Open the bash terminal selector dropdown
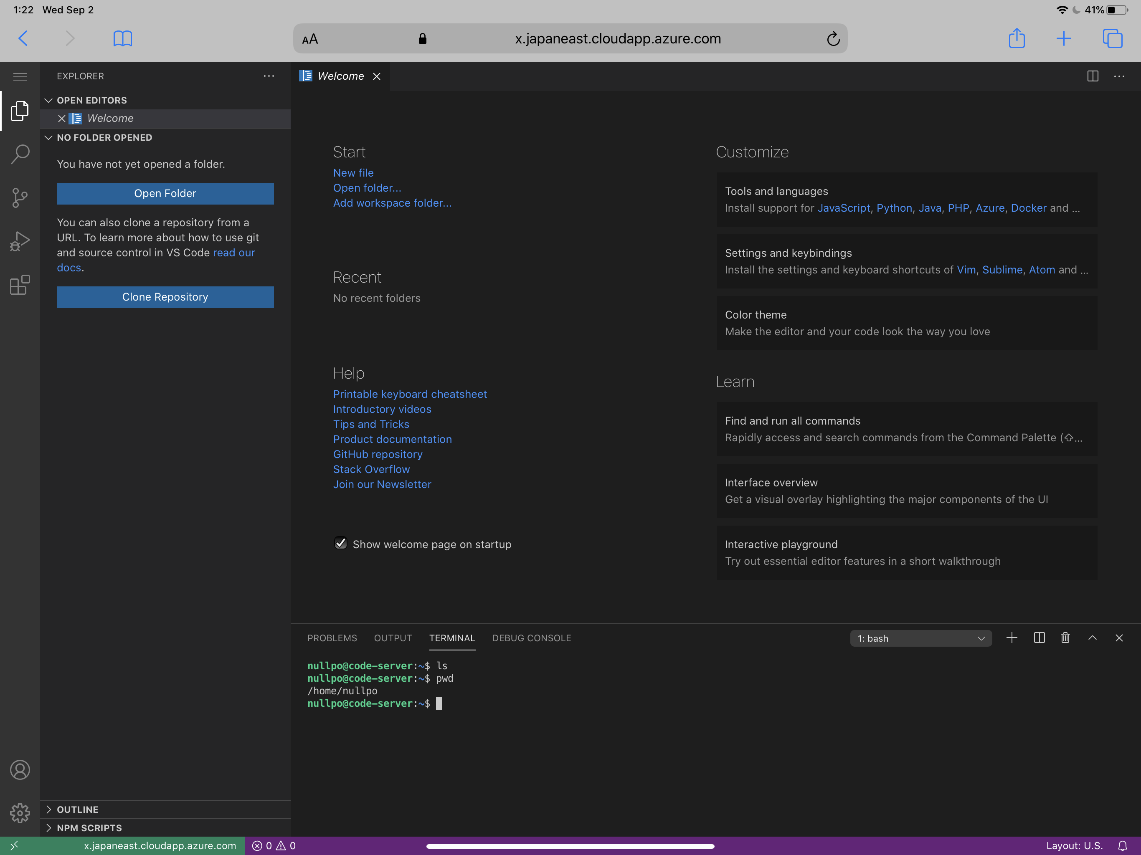This screenshot has width=1141, height=855. pyautogui.click(x=921, y=638)
